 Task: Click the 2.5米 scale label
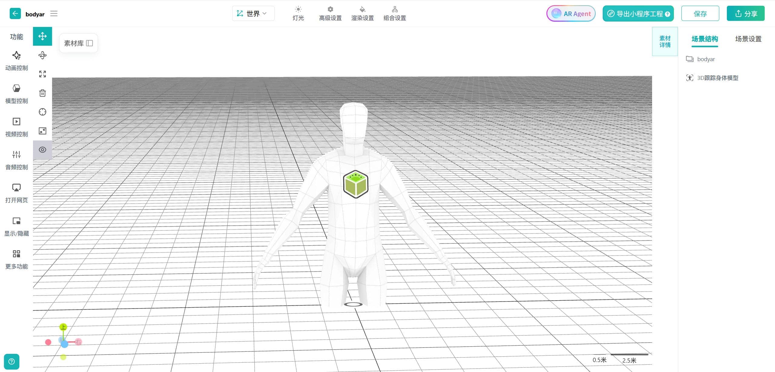pos(629,360)
